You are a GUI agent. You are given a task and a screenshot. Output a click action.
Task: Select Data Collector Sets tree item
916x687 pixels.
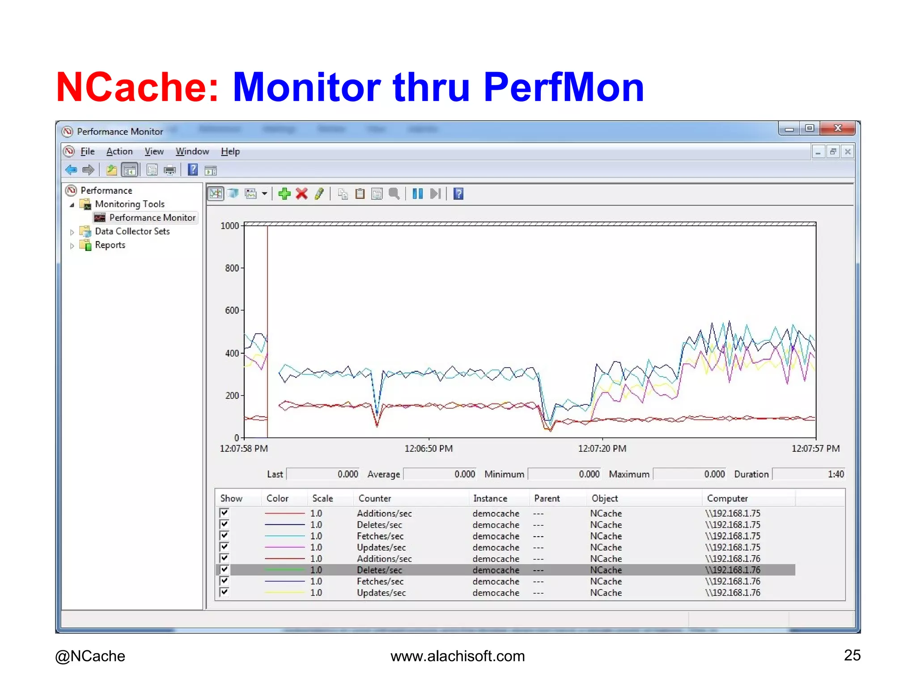coord(132,231)
